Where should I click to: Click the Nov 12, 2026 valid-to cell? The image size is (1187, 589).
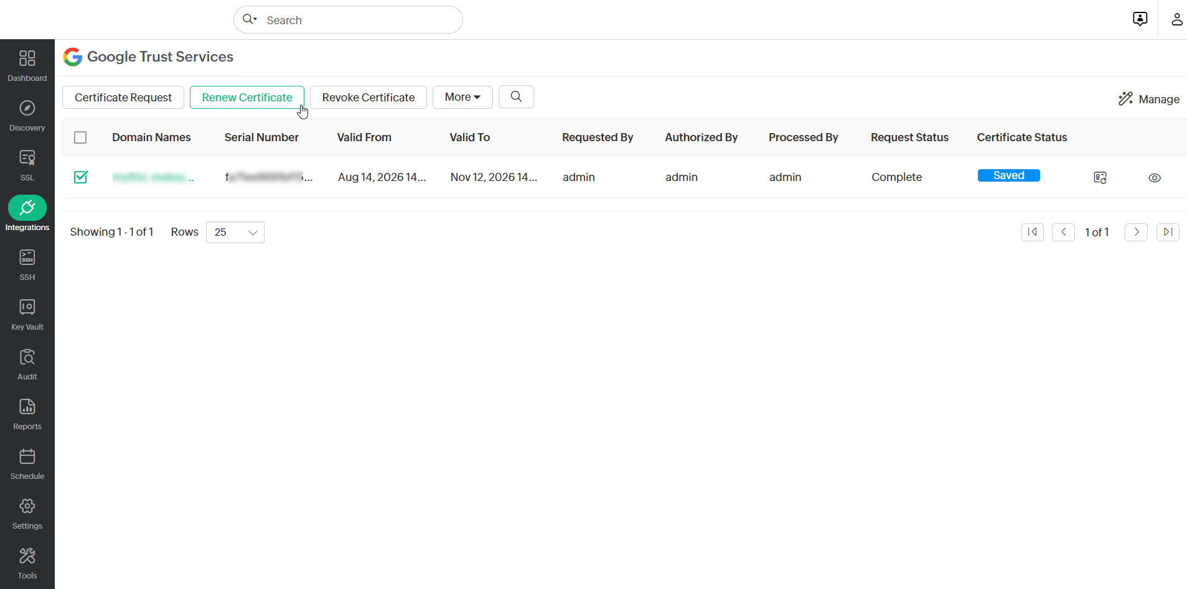[494, 177]
